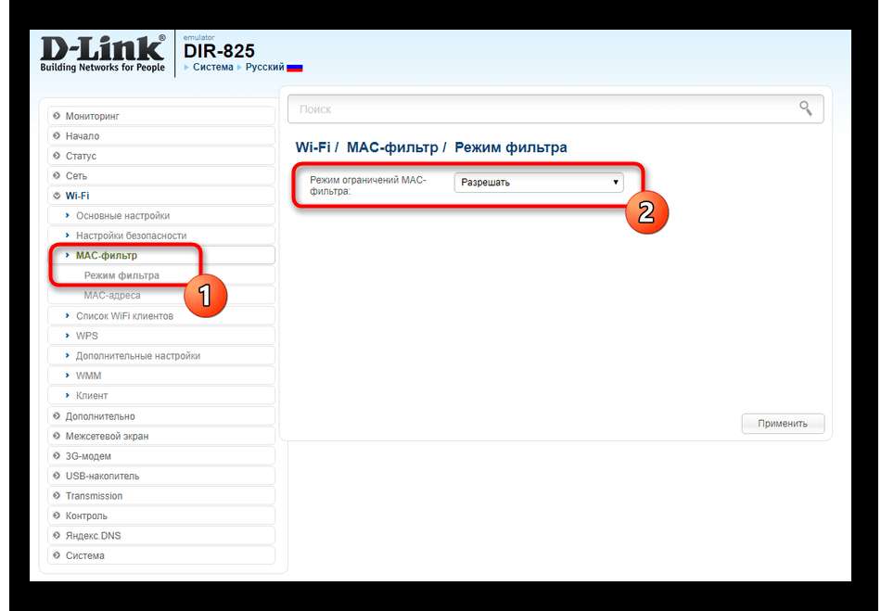Expand the Яндекс.DNS menu section

pos(161,535)
